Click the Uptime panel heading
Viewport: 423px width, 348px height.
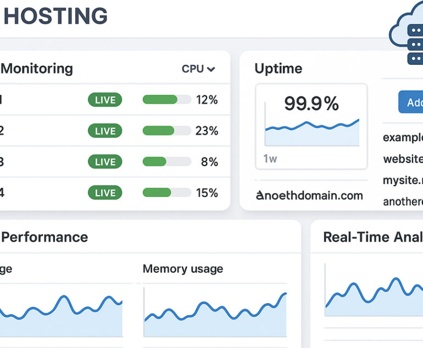click(x=278, y=69)
